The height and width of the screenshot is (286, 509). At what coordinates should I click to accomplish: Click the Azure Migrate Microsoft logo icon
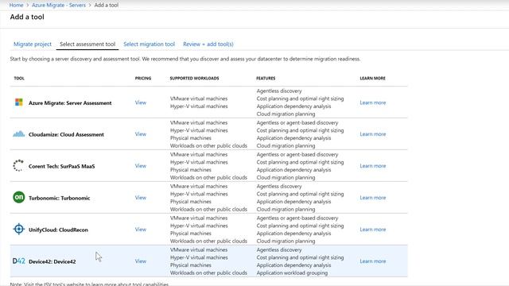tap(19, 102)
